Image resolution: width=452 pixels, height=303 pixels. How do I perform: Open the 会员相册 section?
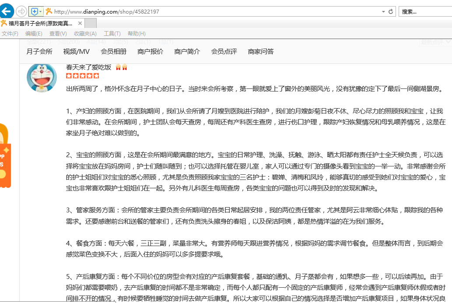coord(114,52)
